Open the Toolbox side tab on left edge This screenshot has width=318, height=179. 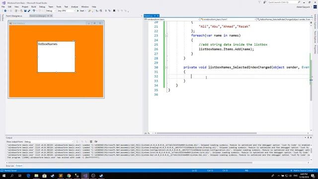(2, 18)
